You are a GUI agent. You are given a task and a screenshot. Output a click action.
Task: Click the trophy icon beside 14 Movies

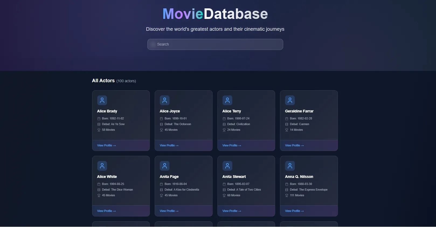coord(287,130)
